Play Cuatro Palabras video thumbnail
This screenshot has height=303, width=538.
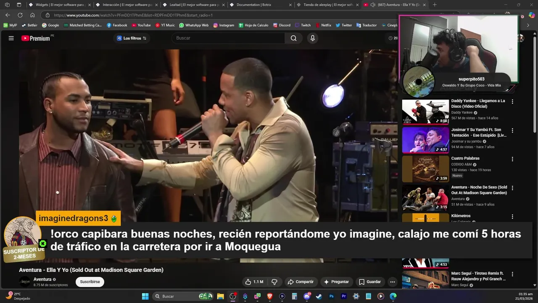pos(425,169)
